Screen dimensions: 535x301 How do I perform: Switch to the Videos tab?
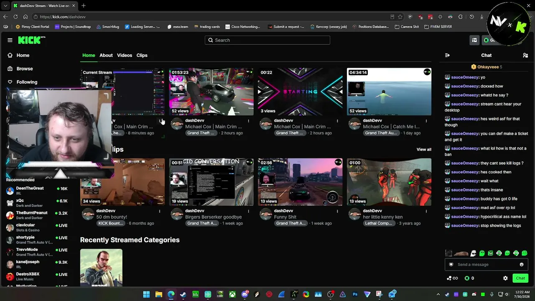tap(125, 55)
